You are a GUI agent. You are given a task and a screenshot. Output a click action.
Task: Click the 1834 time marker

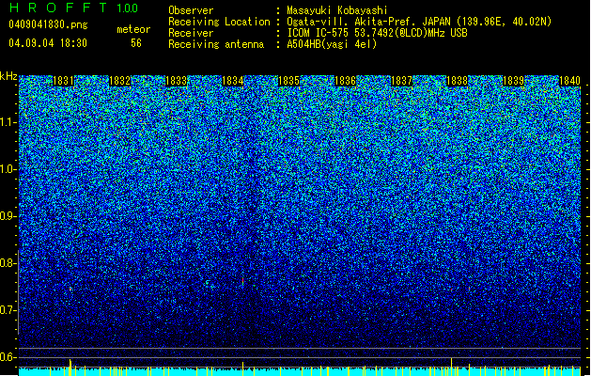(x=233, y=81)
